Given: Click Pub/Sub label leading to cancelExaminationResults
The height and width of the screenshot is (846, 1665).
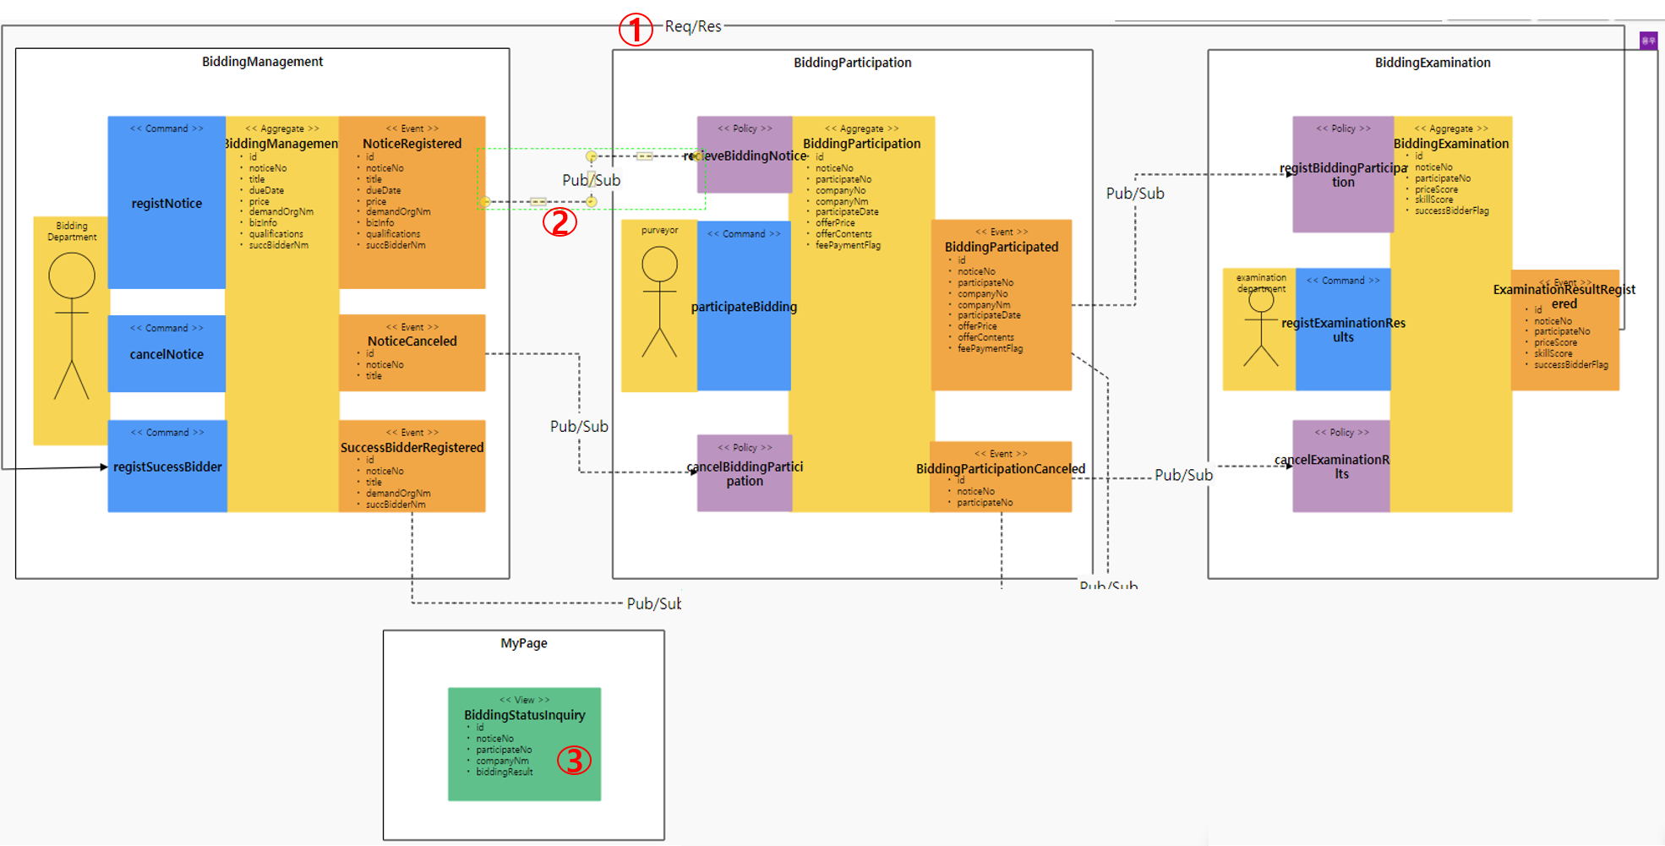Looking at the screenshot, I should click(x=1183, y=475).
